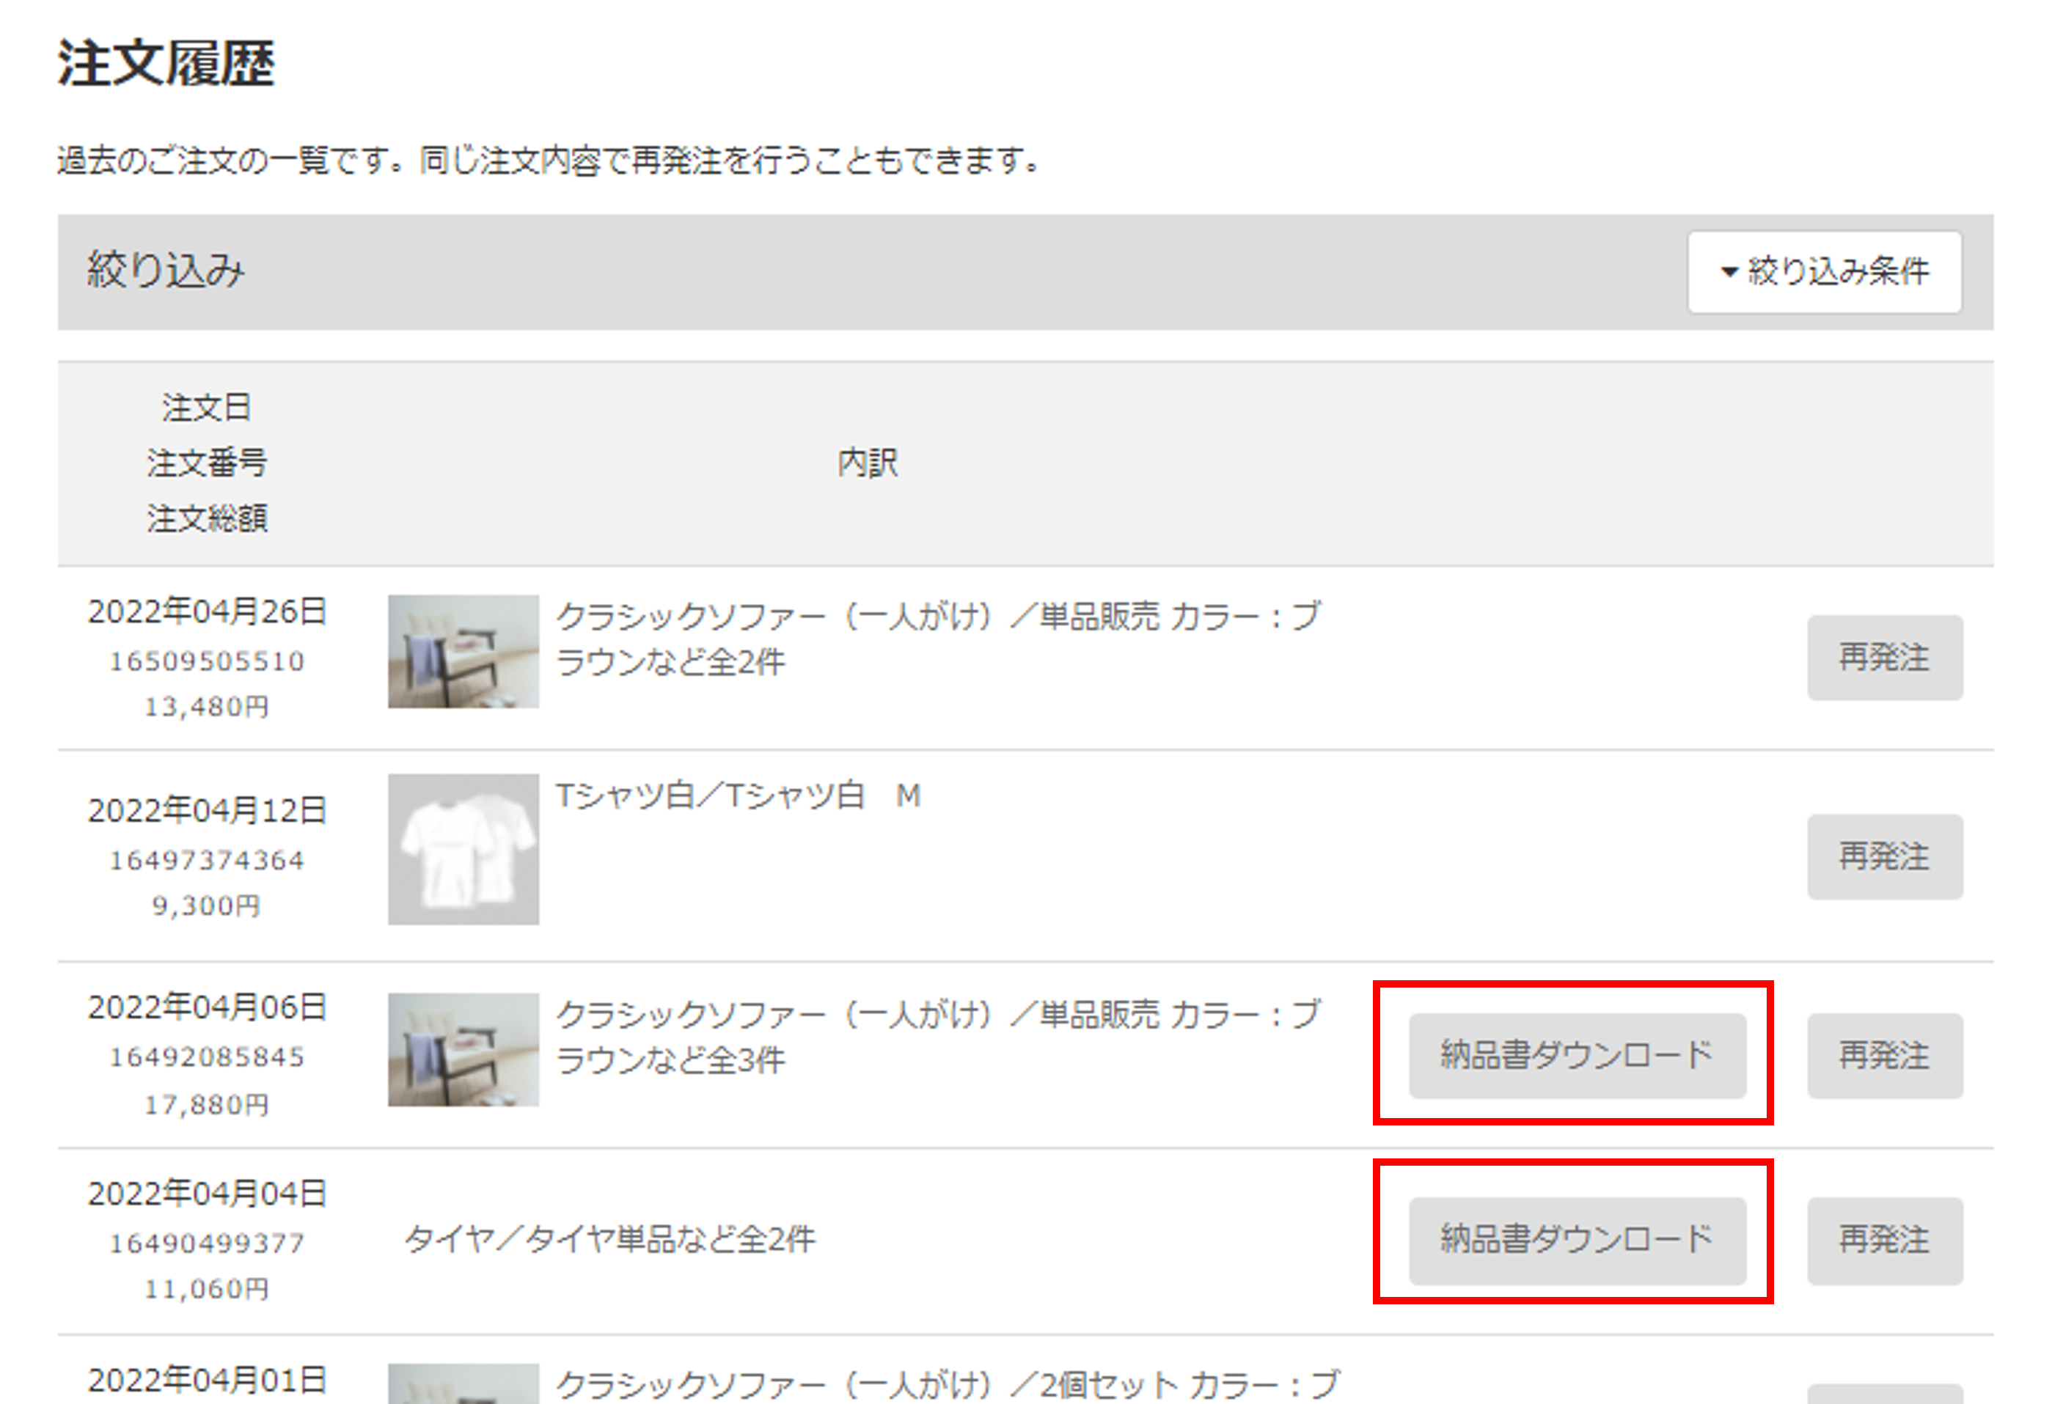Open sofa thumbnail of 2022年04月26日 order
Screen dimensions: 2052x1404
click(463, 651)
